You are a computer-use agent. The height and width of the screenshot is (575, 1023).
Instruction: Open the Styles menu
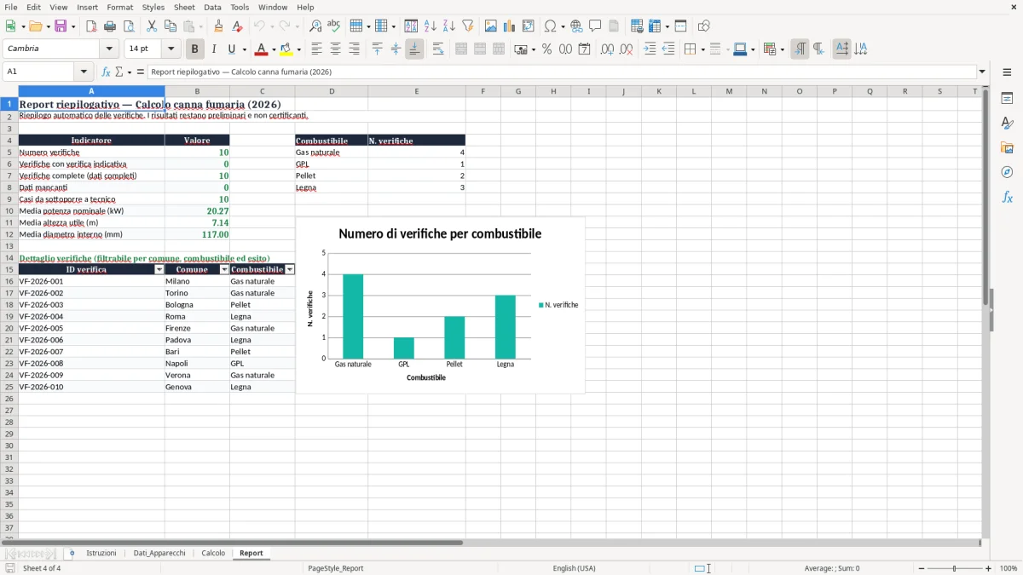[x=153, y=7]
